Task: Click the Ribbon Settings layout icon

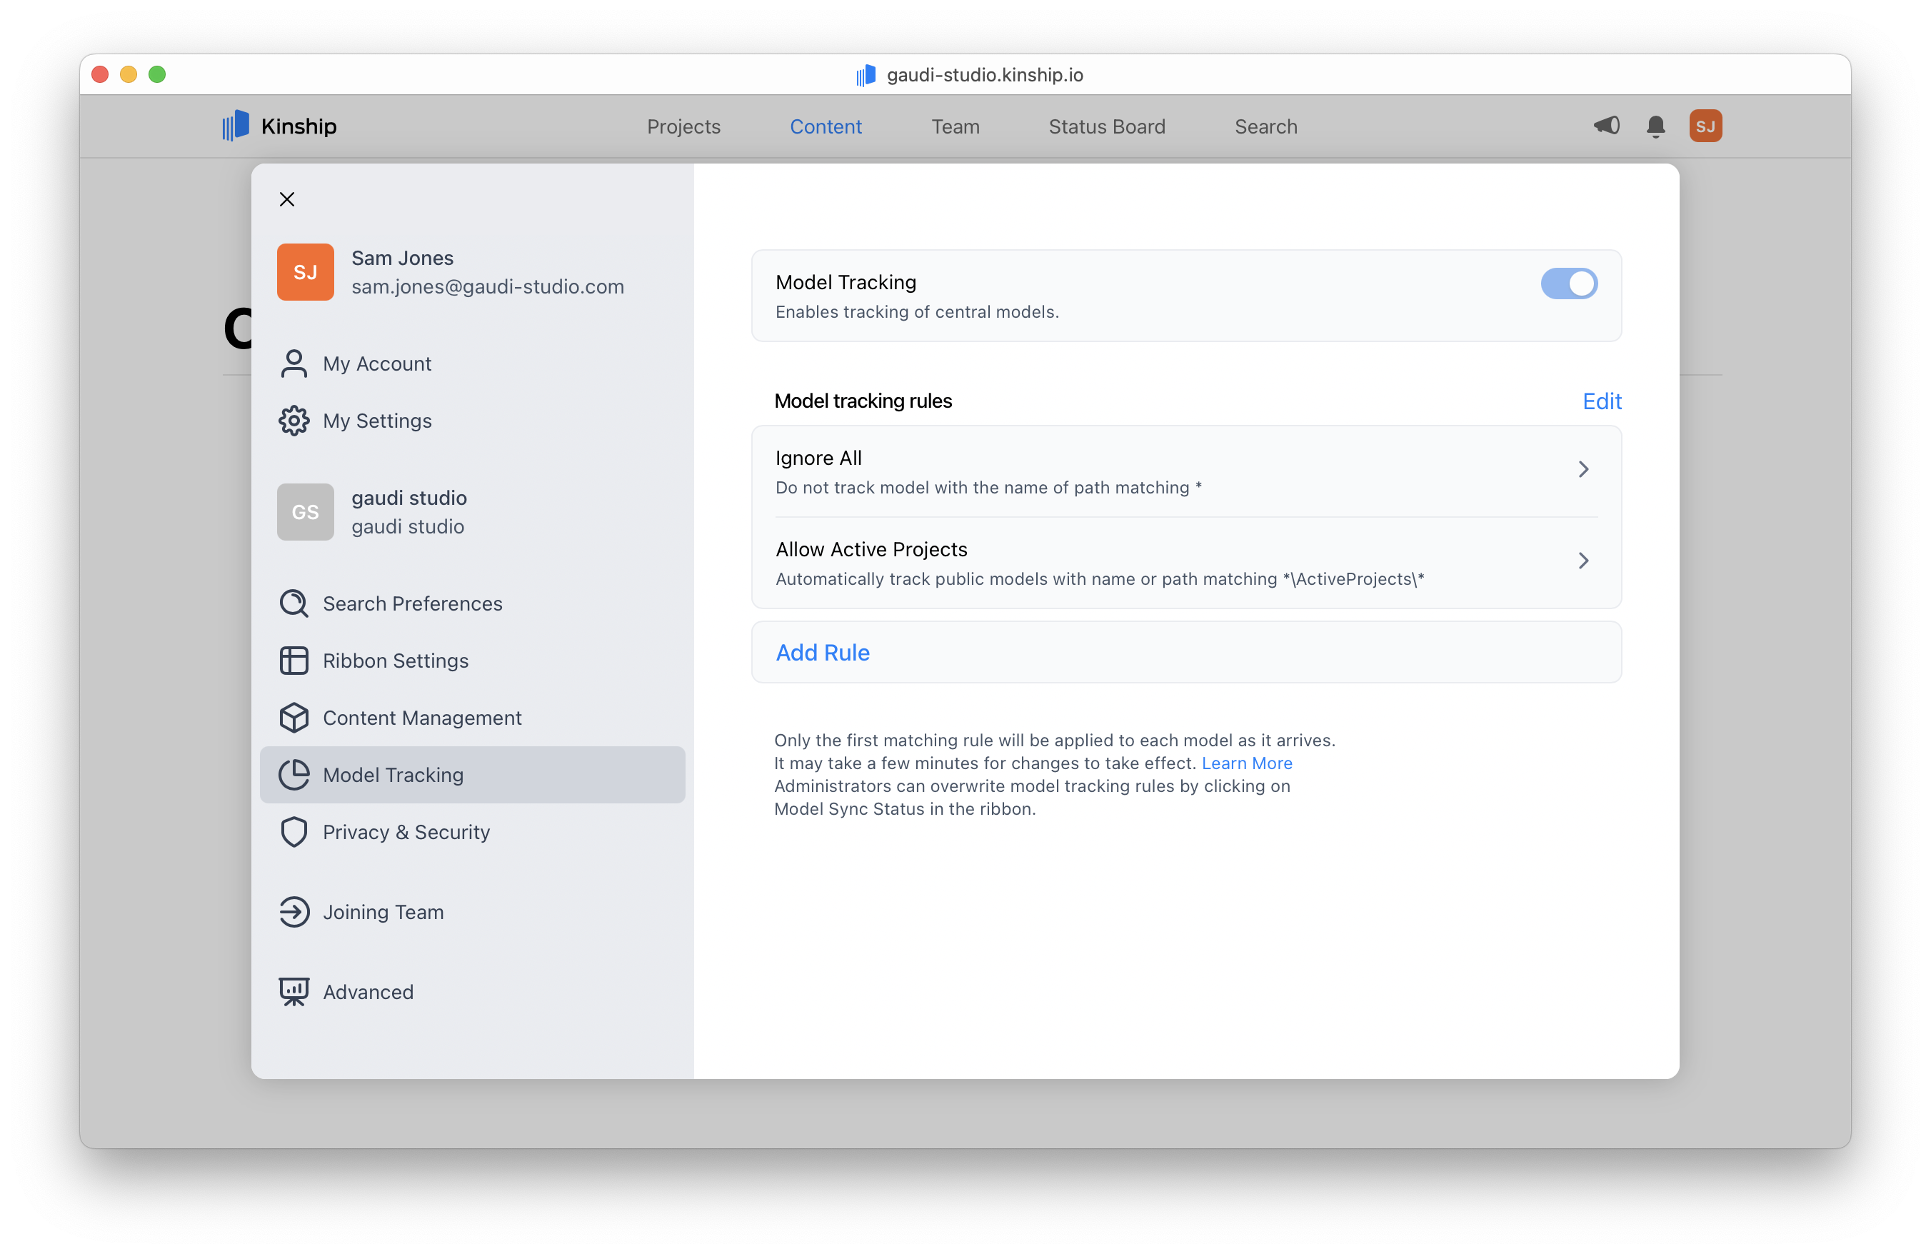Action: [294, 661]
